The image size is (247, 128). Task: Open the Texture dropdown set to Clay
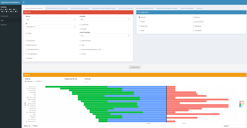pyautogui.click(x=51, y=20)
